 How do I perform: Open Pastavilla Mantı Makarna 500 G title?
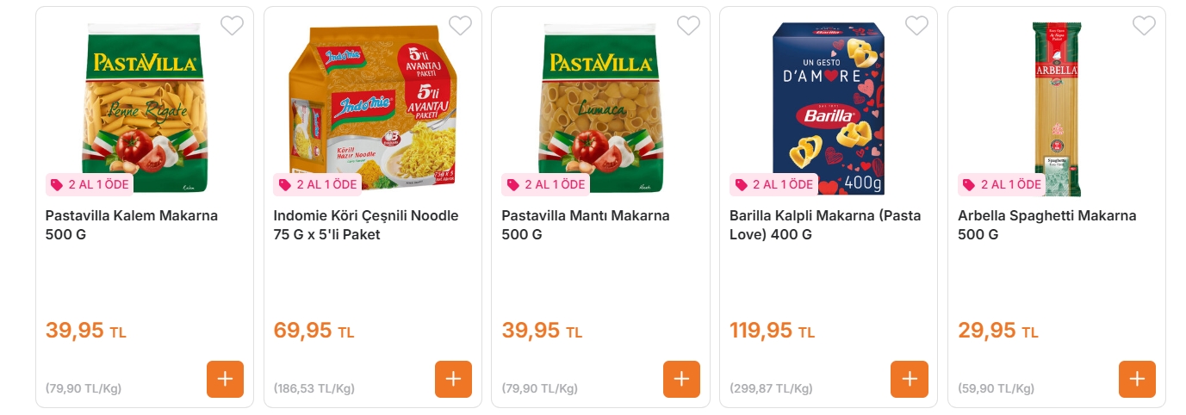point(586,225)
